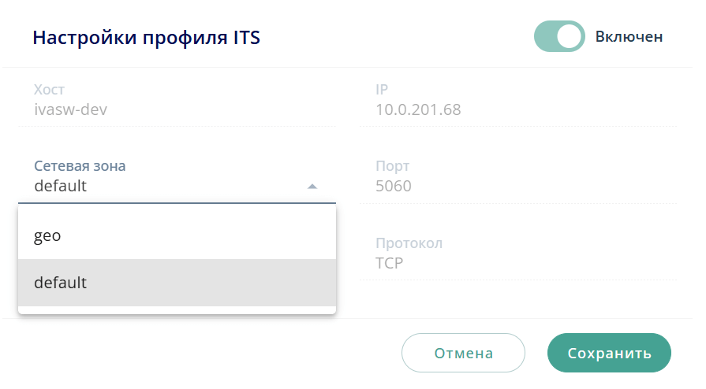Screen dimensions: 706x389
Task: Save settings with the "Сохранить" button
Action: [609, 353]
